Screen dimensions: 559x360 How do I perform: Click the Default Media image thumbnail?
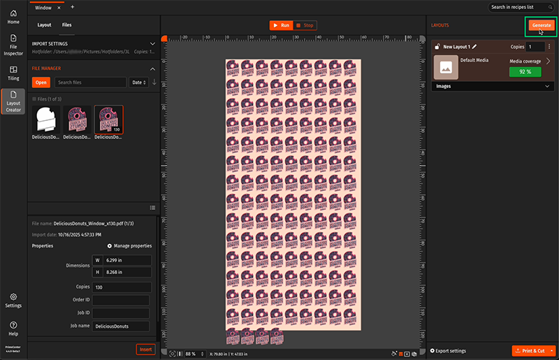tap(446, 67)
